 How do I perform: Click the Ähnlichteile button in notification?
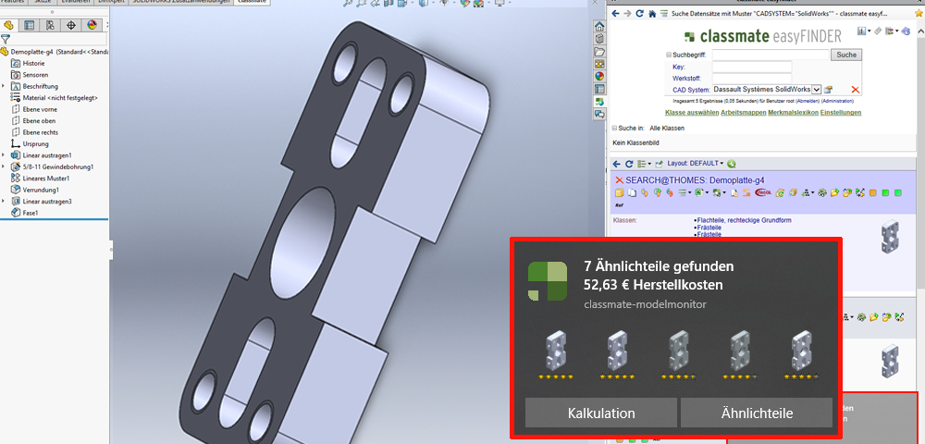click(x=757, y=413)
